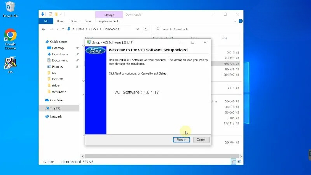Open Documents in the navigation pane
This screenshot has width=311, height=175.
[60, 61]
